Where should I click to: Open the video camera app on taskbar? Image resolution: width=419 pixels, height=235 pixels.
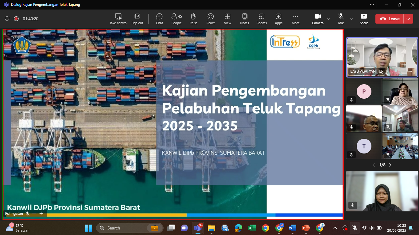184,228
